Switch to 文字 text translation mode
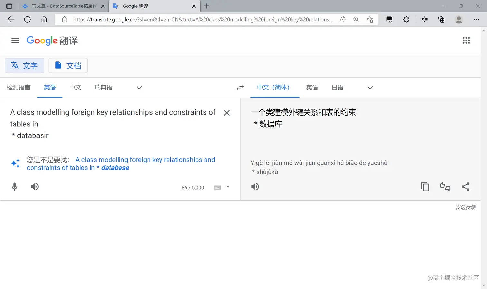Screen dimensions: 487x289 pyautogui.click(x=24, y=66)
